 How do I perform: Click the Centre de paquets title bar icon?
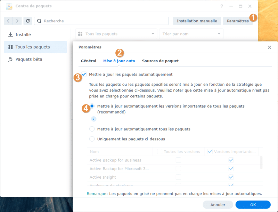(x=9, y=6)
